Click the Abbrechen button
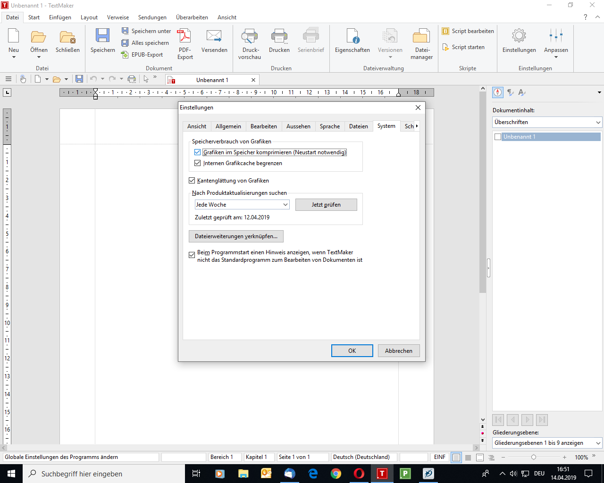This screenshot has height=483, width=604. click(x=399, y=350)
